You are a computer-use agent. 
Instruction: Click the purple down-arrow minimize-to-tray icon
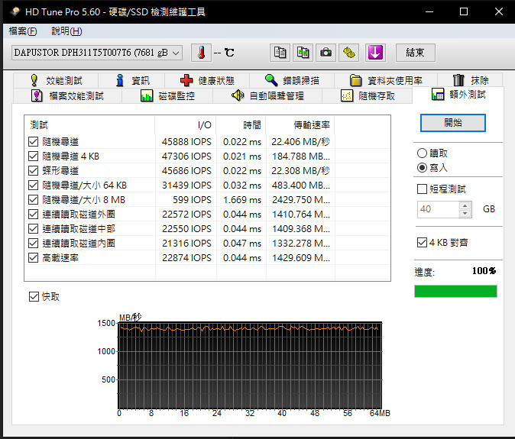coord(375,53)
